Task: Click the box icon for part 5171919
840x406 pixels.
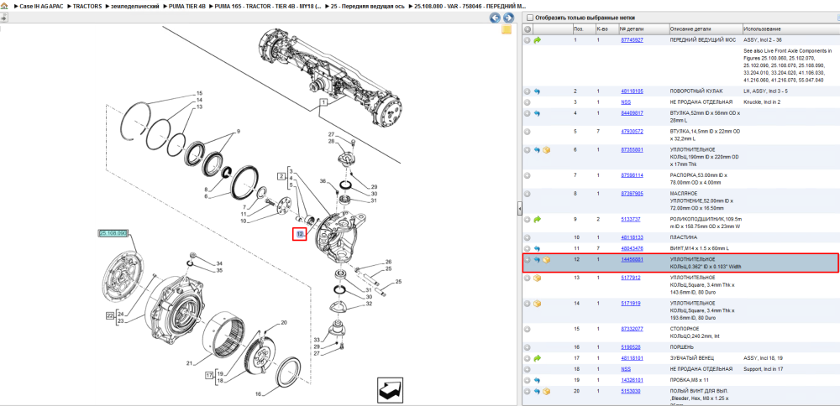Action: tap(538, 304)
